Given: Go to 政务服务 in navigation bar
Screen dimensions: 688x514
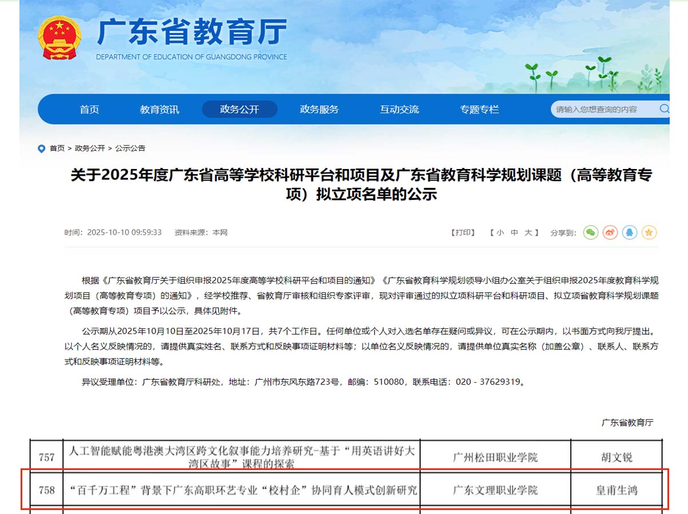Looking at the screenshot, I should click(x=319, y=109).
